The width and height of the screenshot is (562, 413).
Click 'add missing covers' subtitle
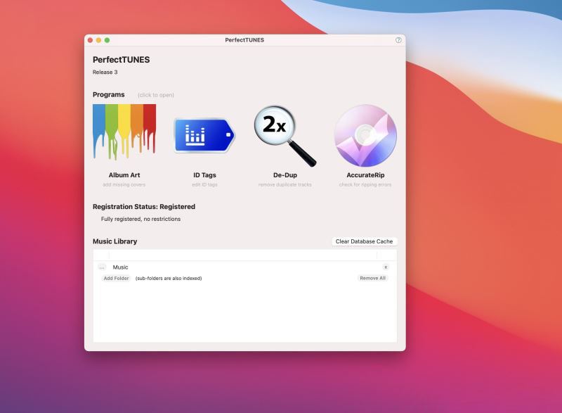click(x=124, y=185)
